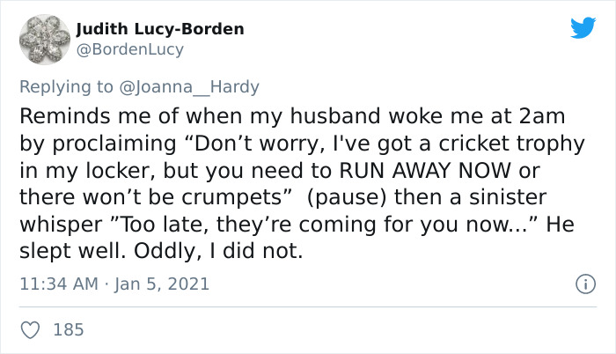616x354 pixels.
Task: Click the display name Judith Lucy-Borden
Action: (x=160, y=29)
